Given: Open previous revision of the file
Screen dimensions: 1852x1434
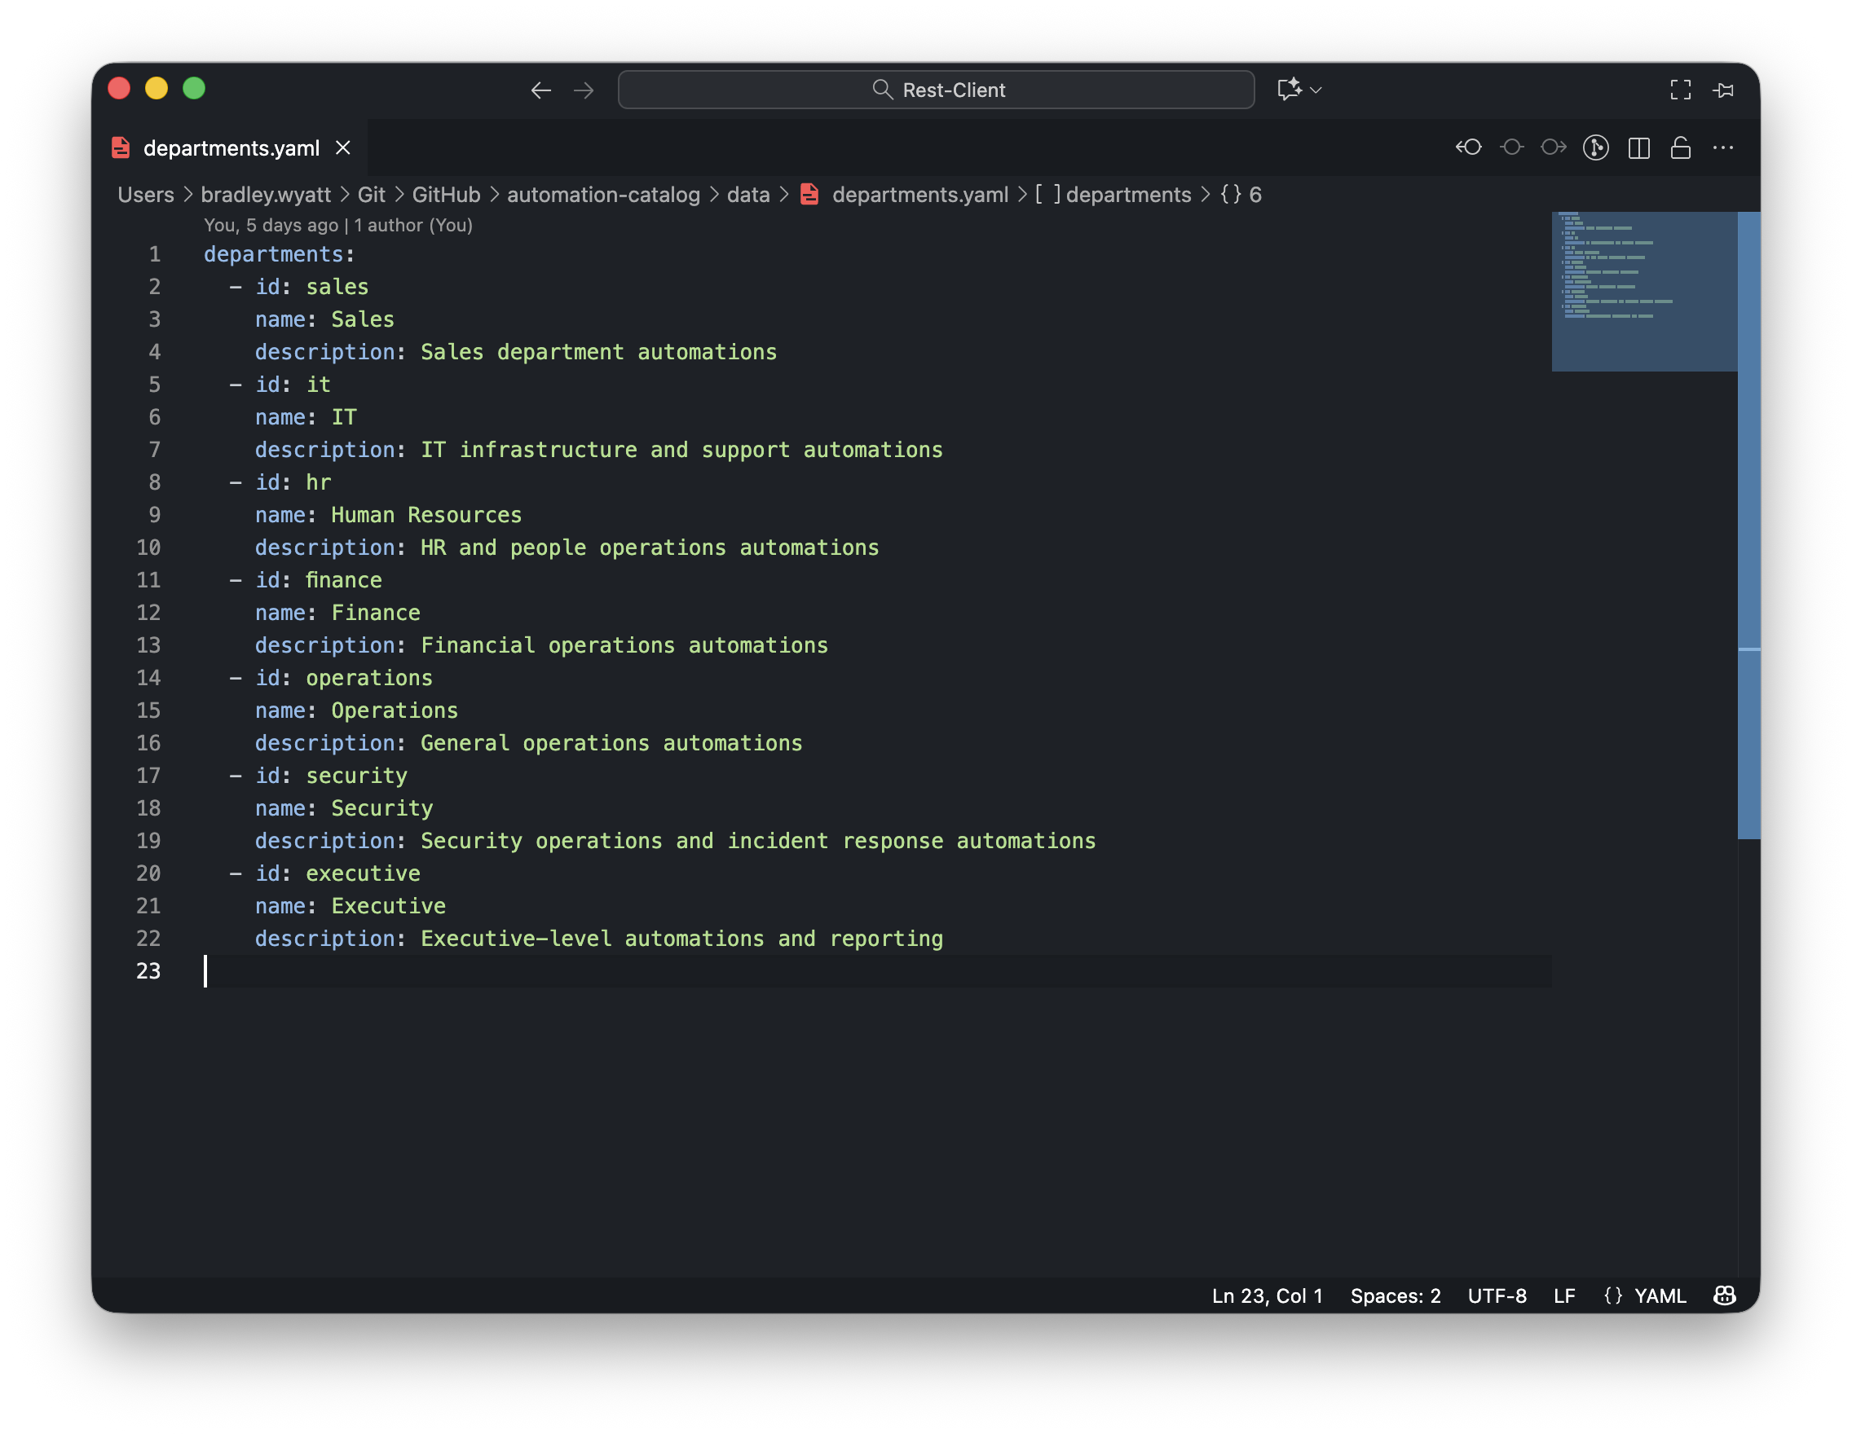Looking at the screenshot, I should point(1469,147).
